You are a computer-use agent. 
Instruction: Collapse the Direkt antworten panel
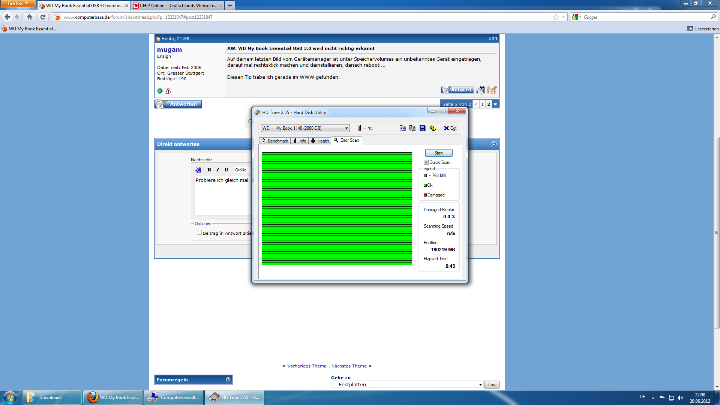[494, 144]
